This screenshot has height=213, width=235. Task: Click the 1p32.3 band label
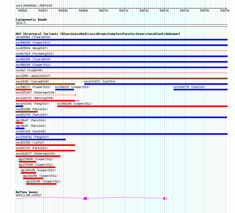tap(21, 23)
